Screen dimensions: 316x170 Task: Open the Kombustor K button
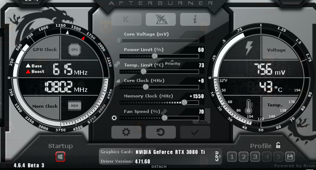tap(126, 19)
